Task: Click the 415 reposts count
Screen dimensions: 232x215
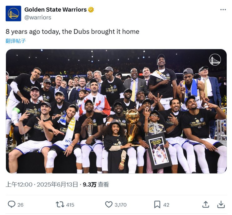Action: [x=70, y=205]
